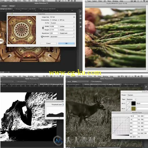
Task: Open the Ink 2 duotone curve box
Action: click(128, 109)
